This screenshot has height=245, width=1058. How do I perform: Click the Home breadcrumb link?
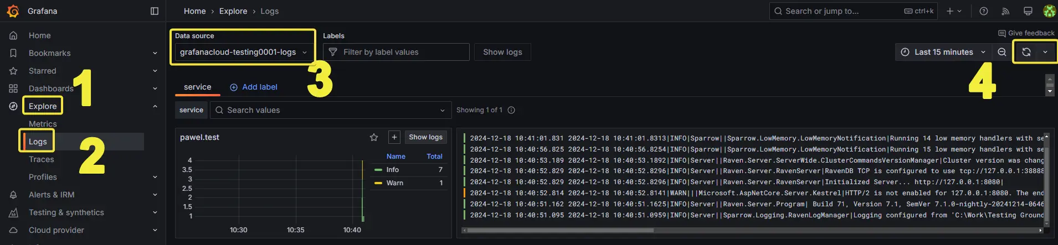click(194, 11)
